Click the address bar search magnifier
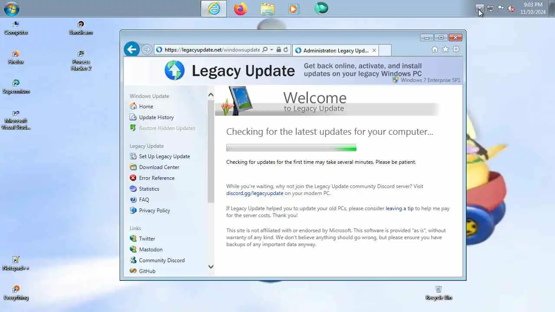Image resolution: width=555 pixels, height=312 pixels. click(265, 50)
